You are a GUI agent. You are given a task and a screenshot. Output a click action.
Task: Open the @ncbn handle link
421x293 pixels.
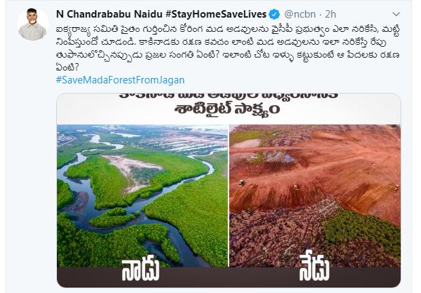300,14
